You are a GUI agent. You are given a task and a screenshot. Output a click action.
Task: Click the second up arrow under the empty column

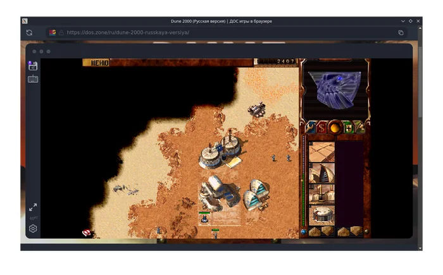pyautogui.click(x=343, y=232)
